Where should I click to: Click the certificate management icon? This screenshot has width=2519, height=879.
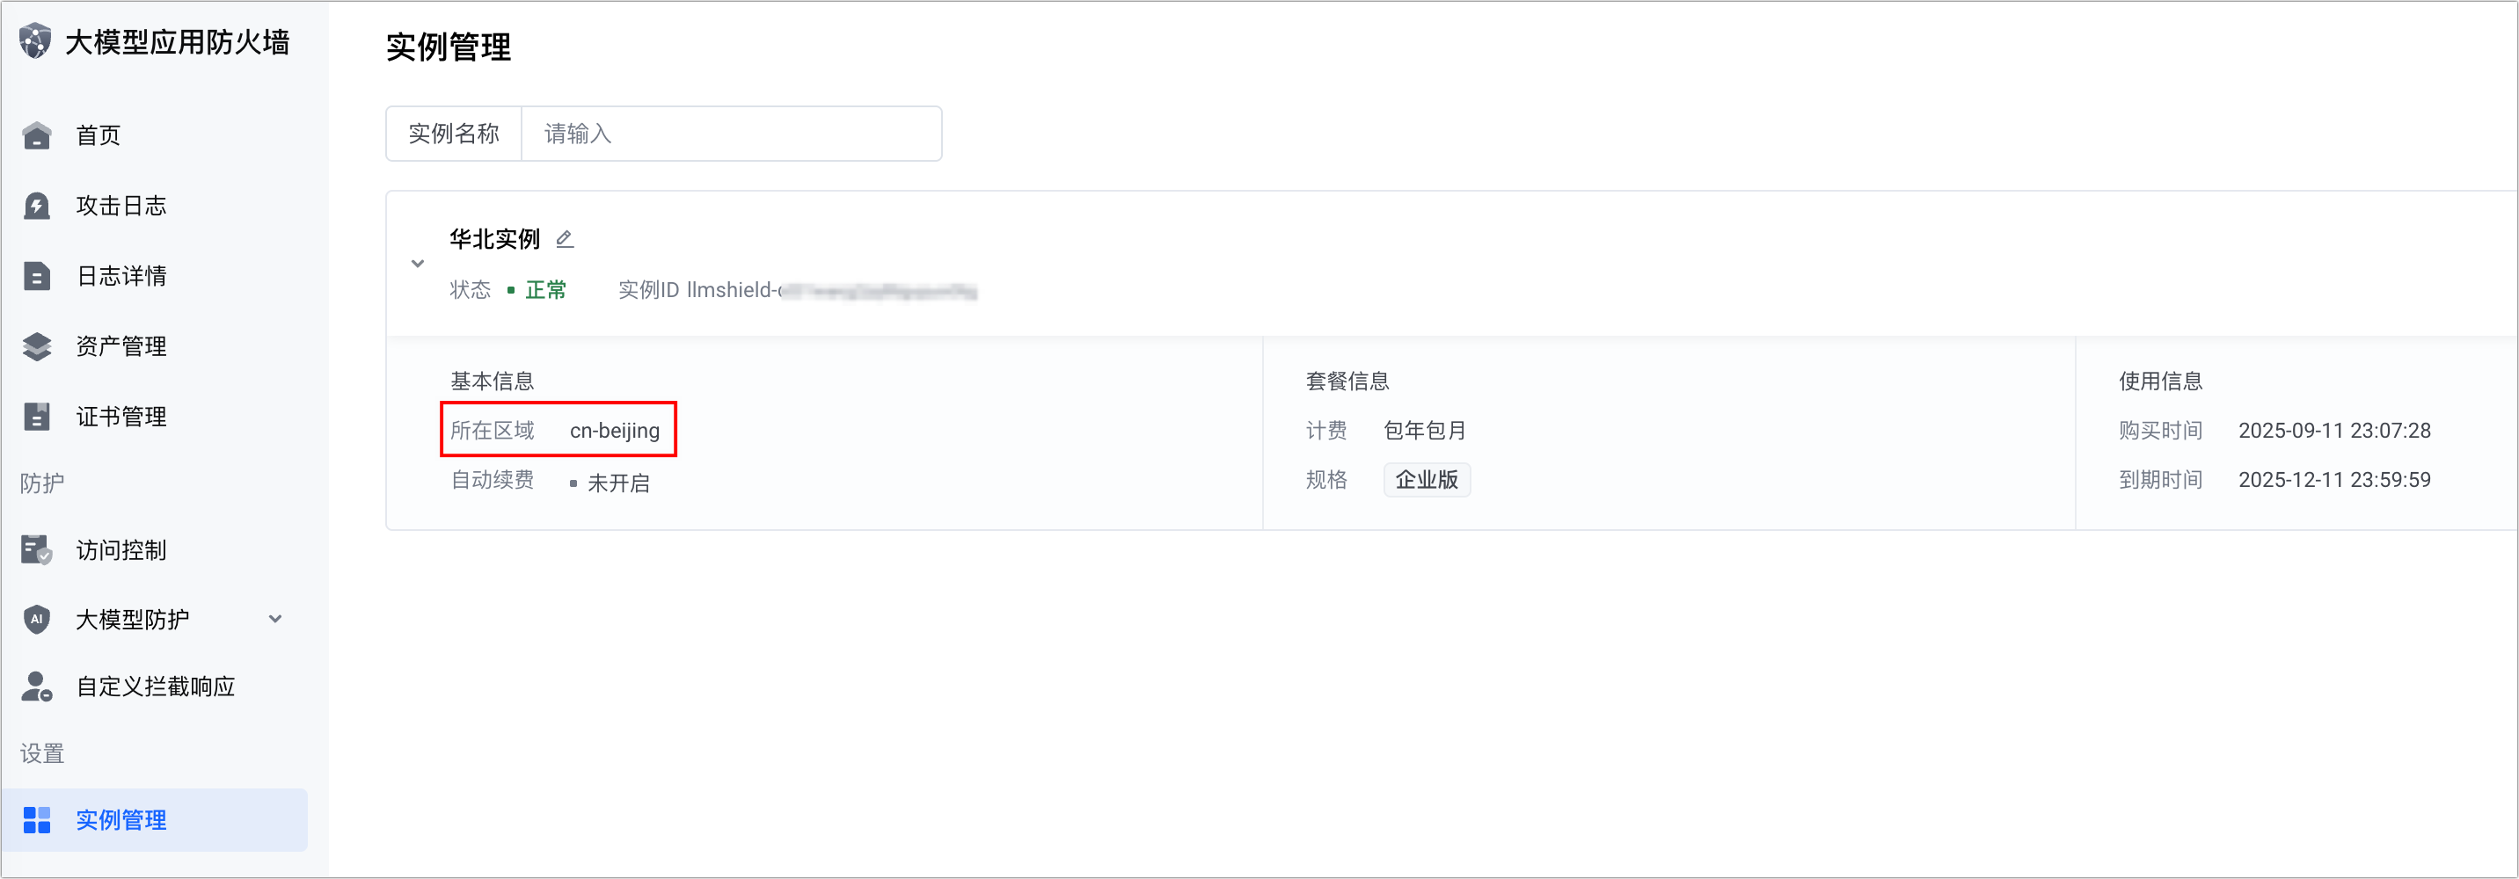pos(36,417)
